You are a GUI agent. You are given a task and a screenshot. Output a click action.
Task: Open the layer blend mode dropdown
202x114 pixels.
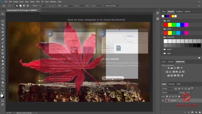click(x=170, y=92)
